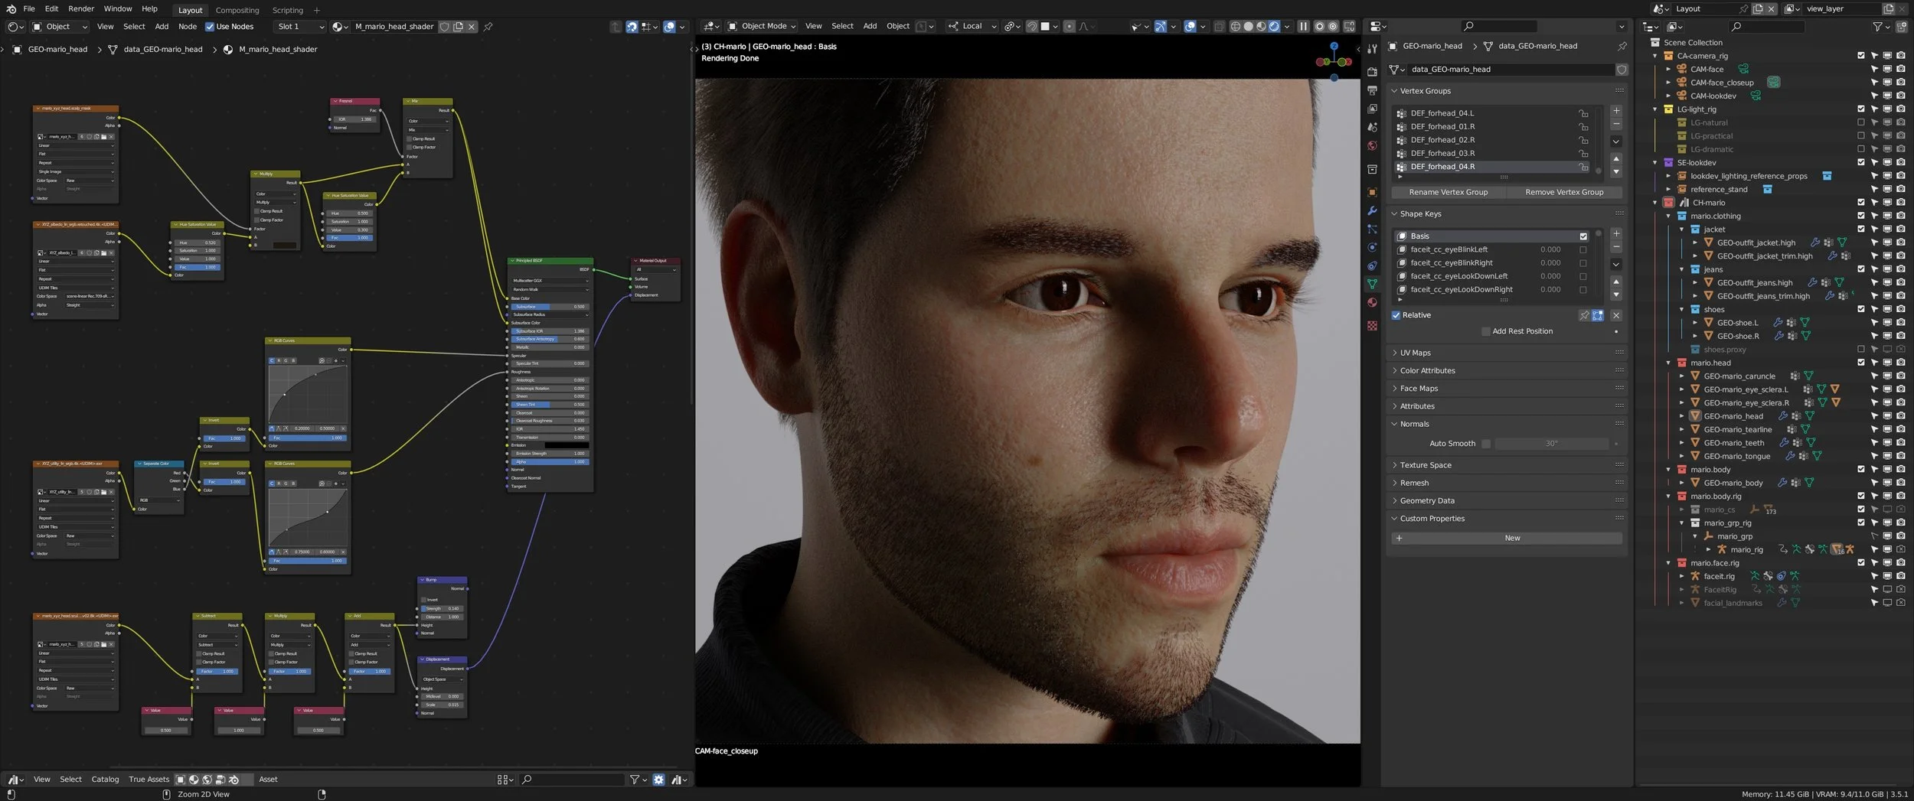Open the Particles properties tab icon
Image resolution: width=1914 pixels, height=801 pixels.
click(x=1372, y=229)
